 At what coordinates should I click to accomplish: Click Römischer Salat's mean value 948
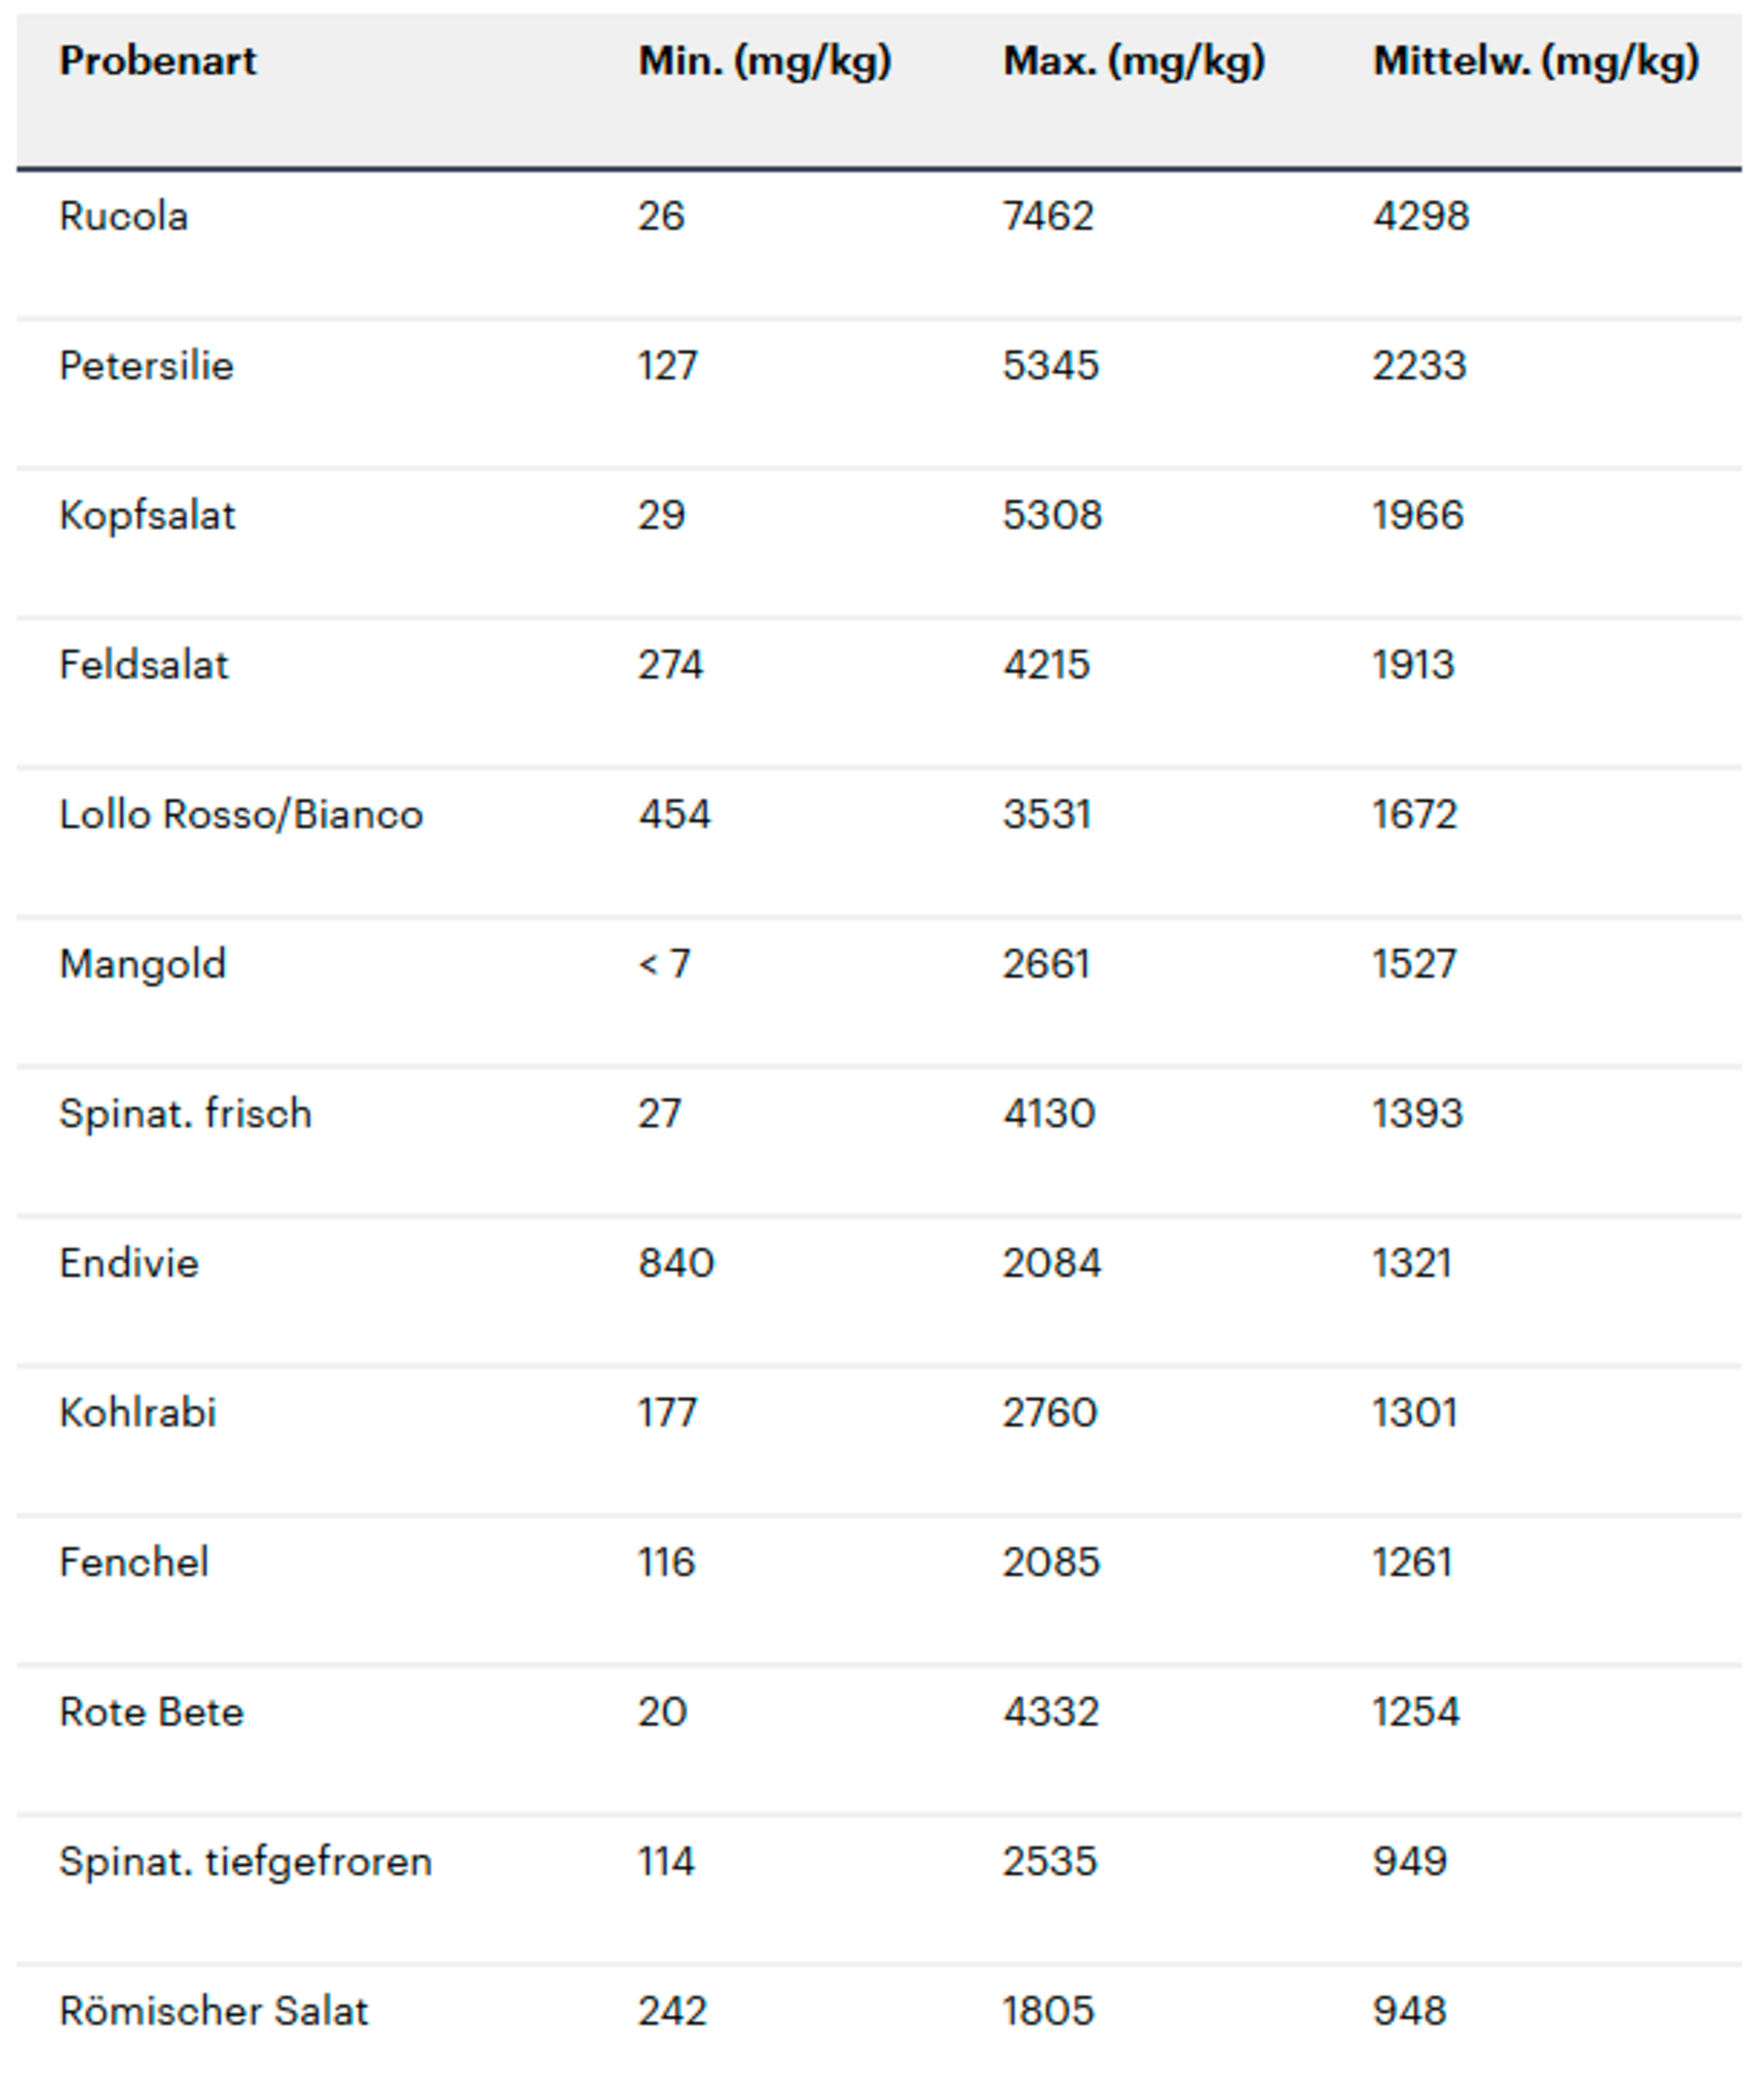click(x=1409, y=2011)
